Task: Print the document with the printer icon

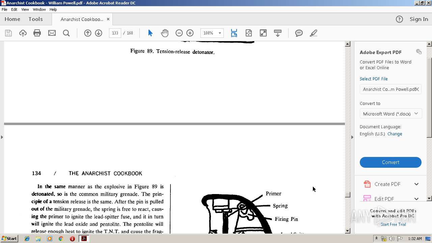Action: pyautogui.click(x=37, y=33)
